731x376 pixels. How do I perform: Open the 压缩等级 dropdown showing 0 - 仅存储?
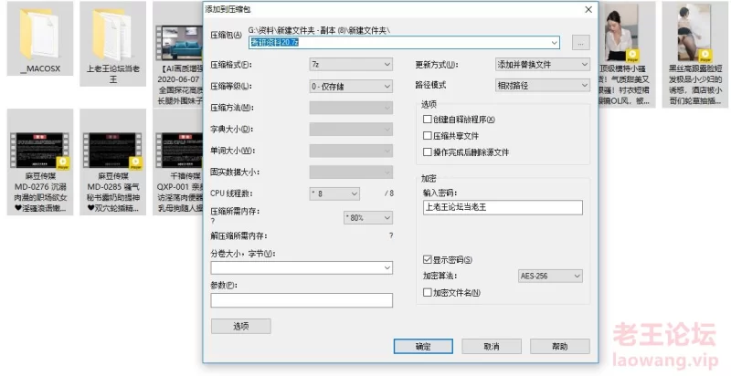pos(351,86)
